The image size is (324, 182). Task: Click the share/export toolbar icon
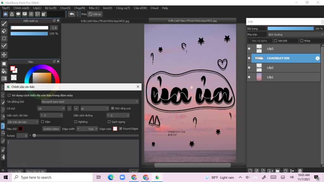pyautogui.click(x=12, y=14)
